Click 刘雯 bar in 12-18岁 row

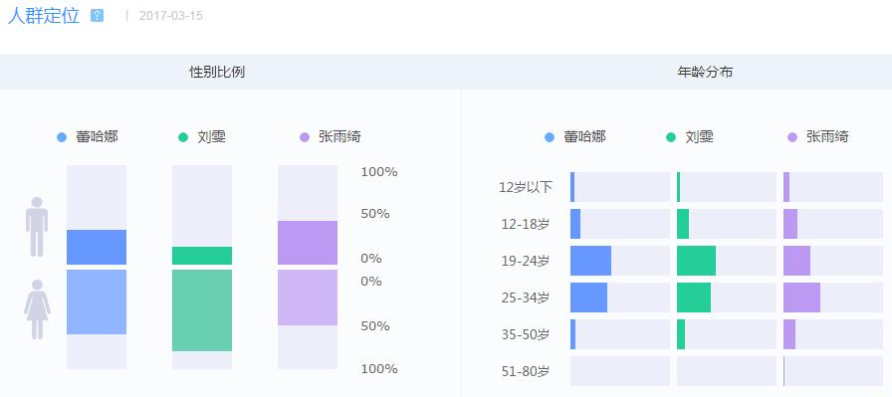(683, 224)
